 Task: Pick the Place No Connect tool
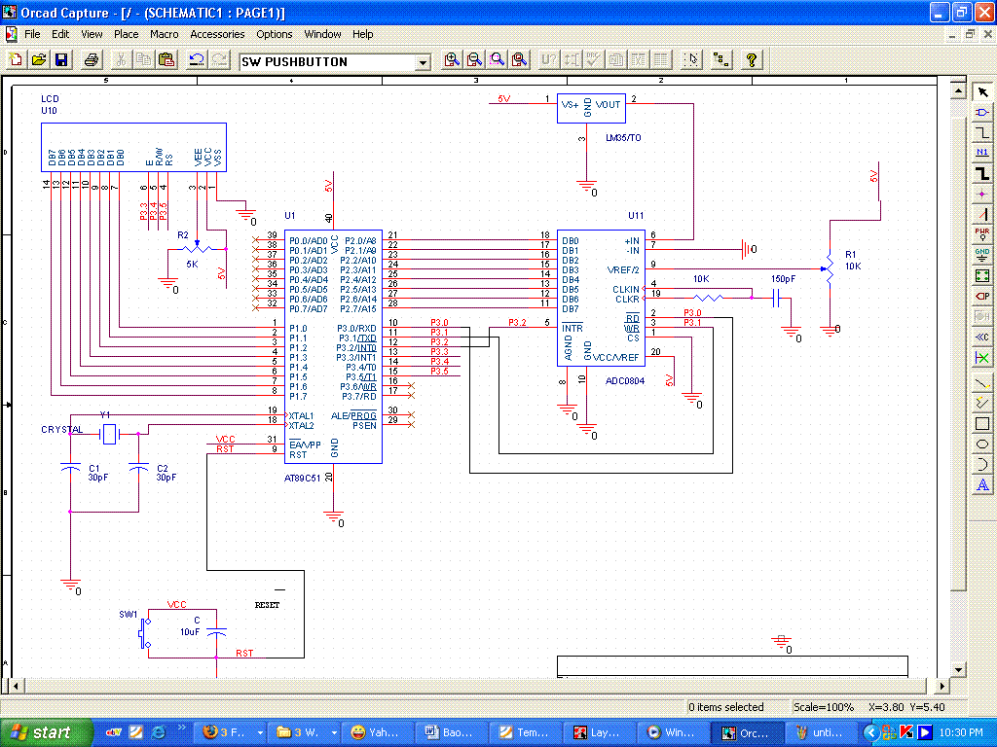pyautogui.click(x=982, y=358)
